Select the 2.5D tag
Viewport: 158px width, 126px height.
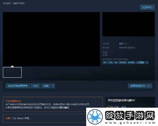(x=110, y=62)
